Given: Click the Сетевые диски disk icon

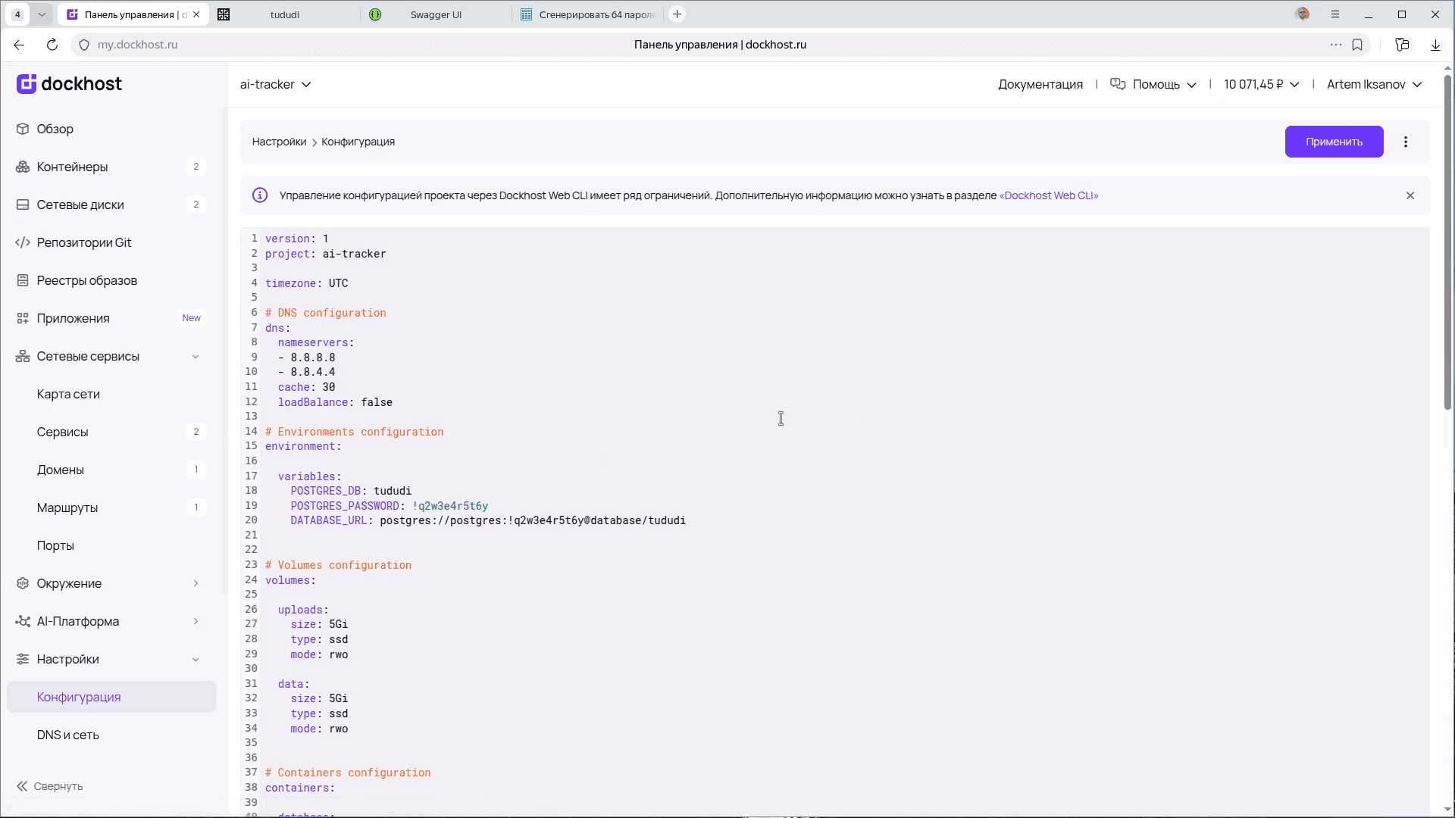Looking at the screenshot, I should click(23, 204).
